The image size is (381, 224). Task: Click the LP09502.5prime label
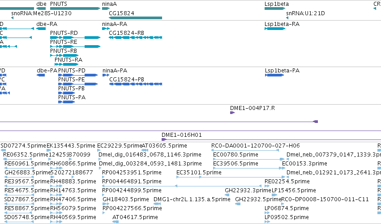coord(287,217)
